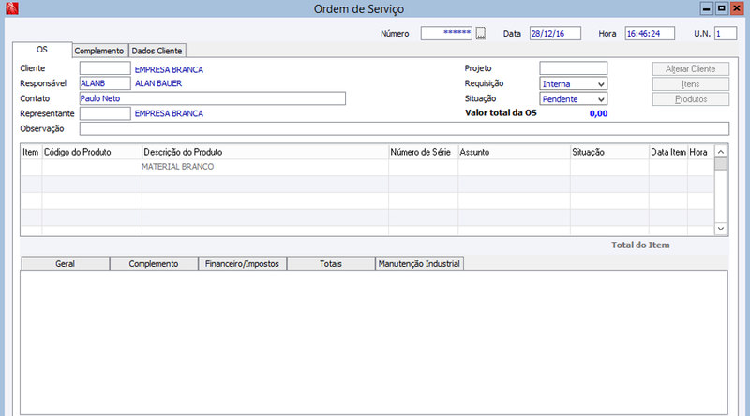
Task: Click the Data Item column header
Action: tap(668, 152)
